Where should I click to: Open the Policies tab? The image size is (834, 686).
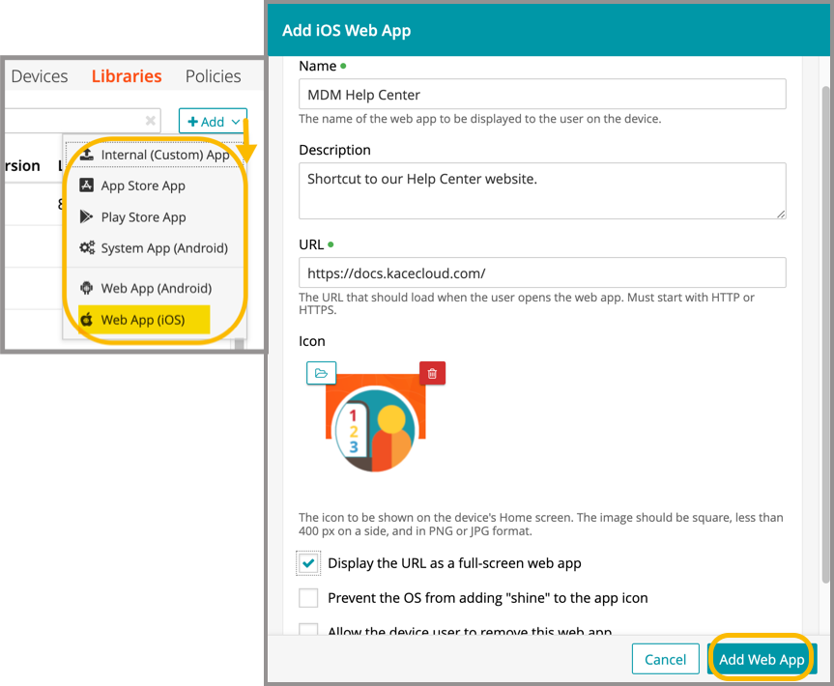tap(213, 76)
